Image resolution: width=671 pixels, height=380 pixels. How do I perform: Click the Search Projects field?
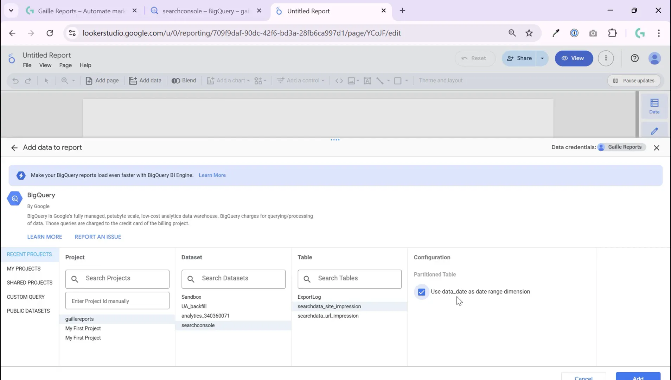[117, 279]
